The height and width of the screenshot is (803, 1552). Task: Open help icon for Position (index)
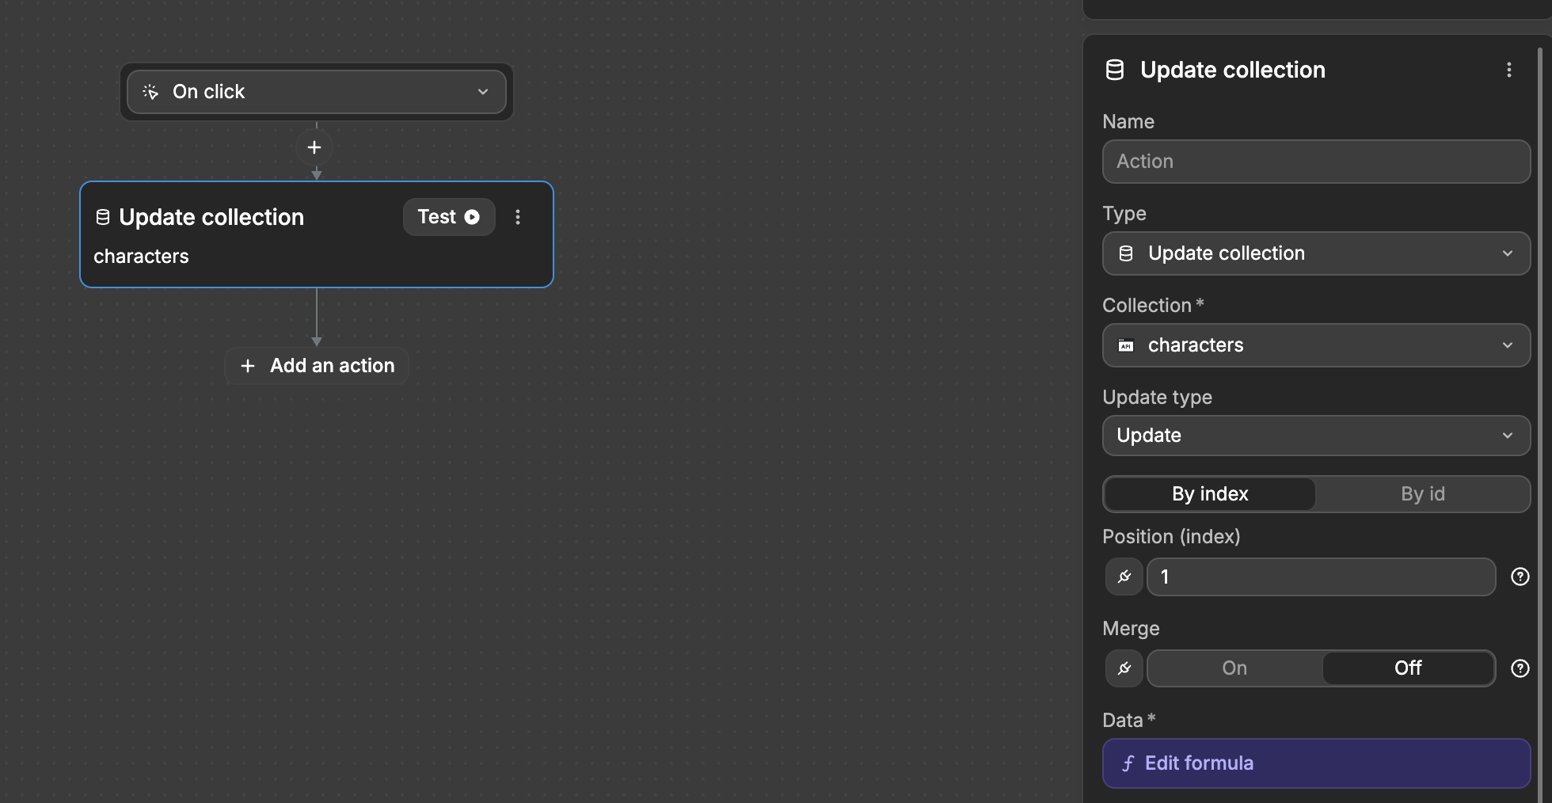1520,577
